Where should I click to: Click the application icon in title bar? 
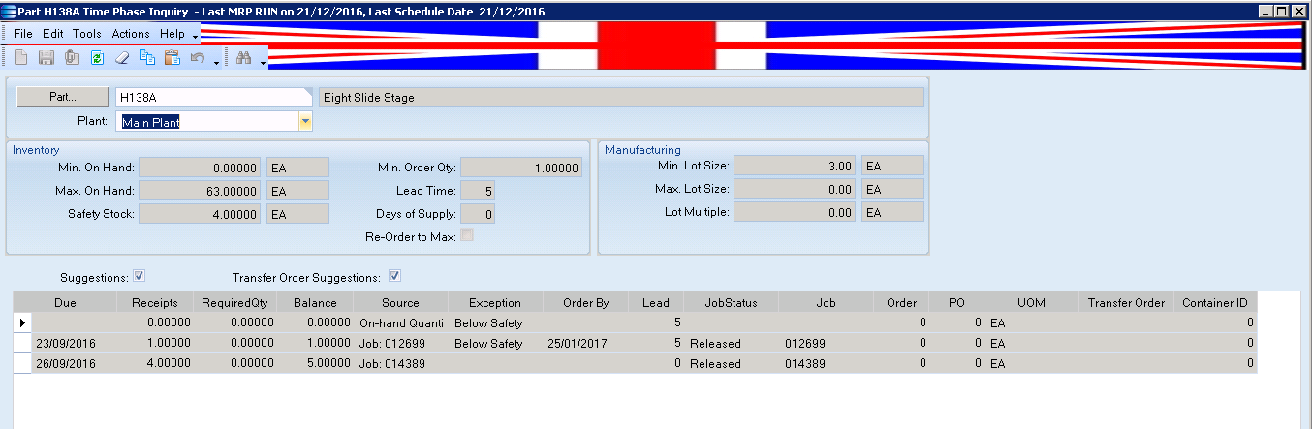(x=9, y=11)
